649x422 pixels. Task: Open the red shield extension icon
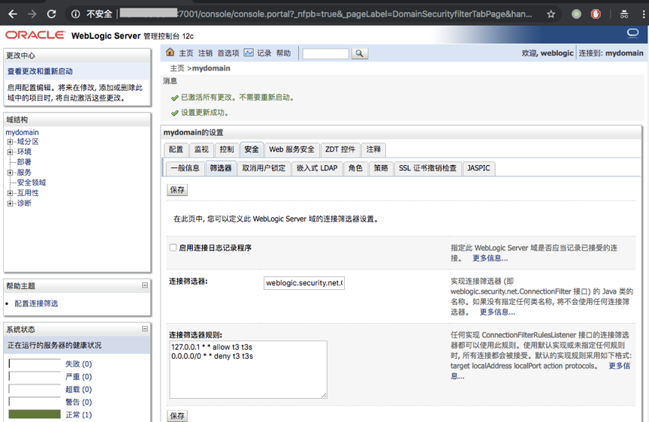(x=596, y=14)
